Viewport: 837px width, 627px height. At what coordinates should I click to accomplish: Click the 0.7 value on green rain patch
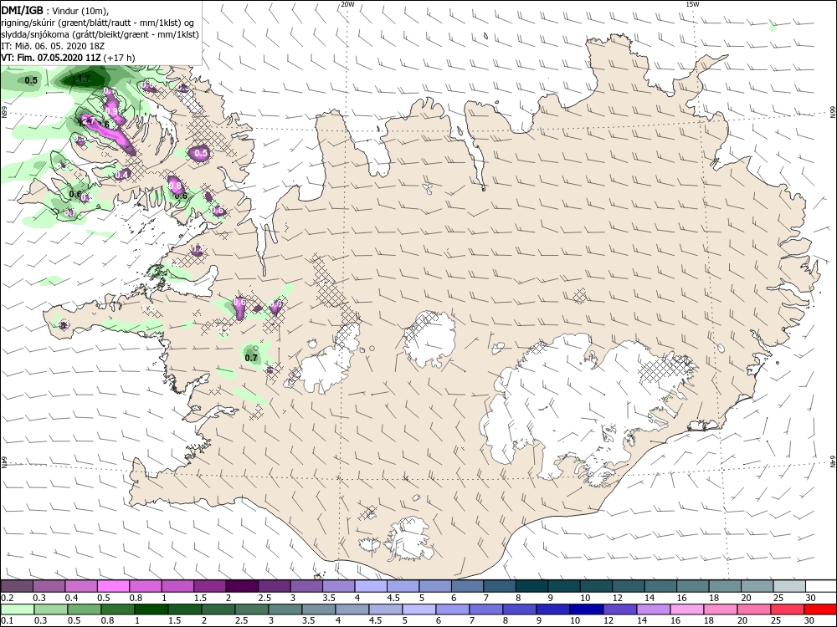click(x=251, y=358)
